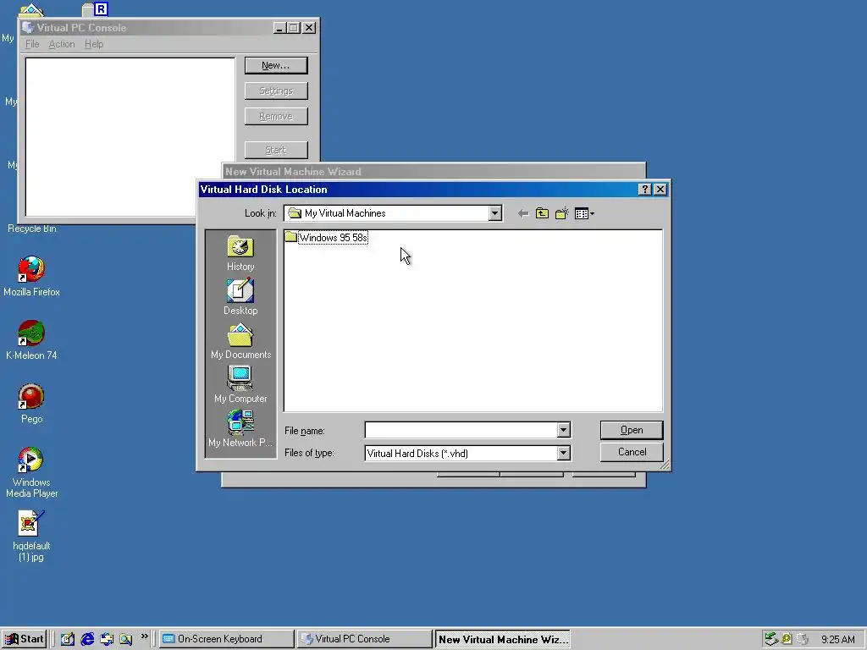Click Start in Virtual PC Console
Screen dimensions: 867x650
[x=276, y=150]
